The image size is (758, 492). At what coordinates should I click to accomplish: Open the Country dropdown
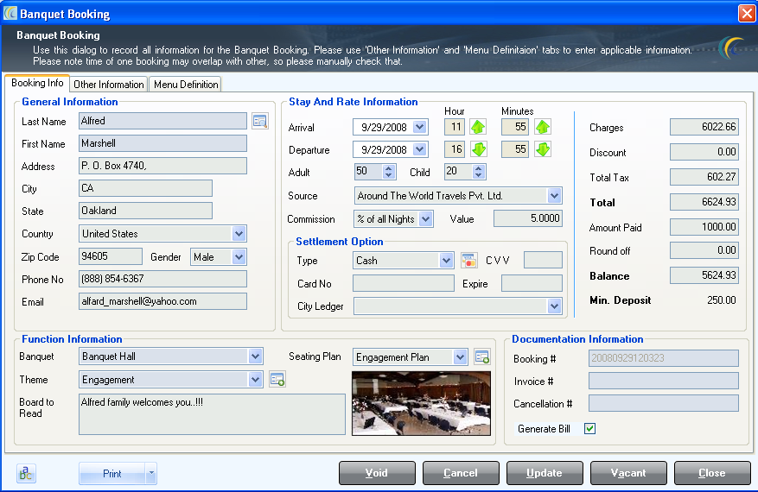(239, 234)
